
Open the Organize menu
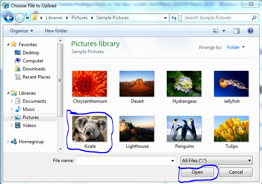click(22, 31)
